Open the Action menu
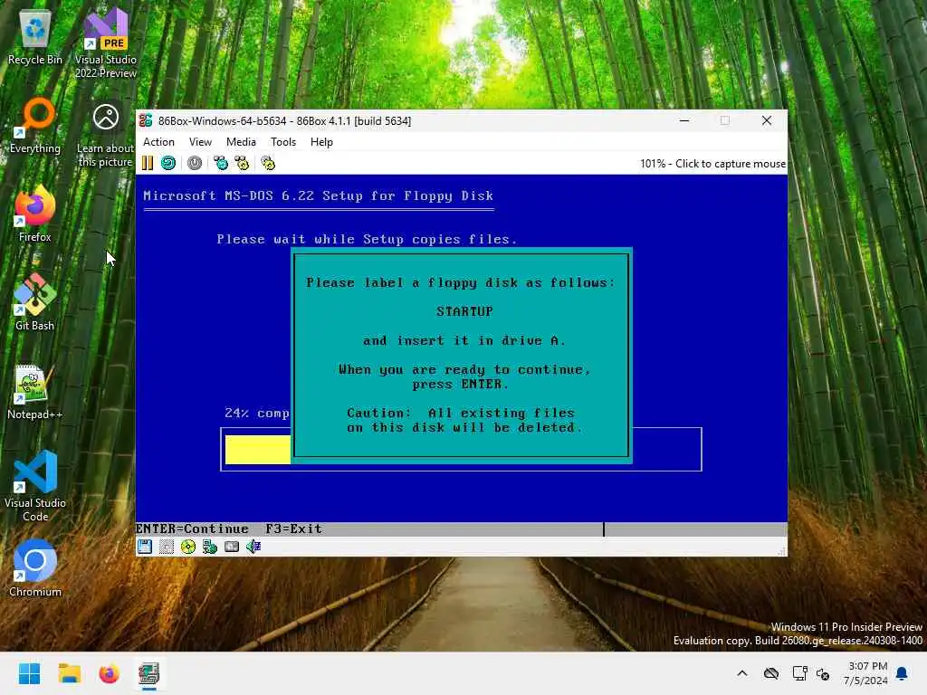 [158, 142]
